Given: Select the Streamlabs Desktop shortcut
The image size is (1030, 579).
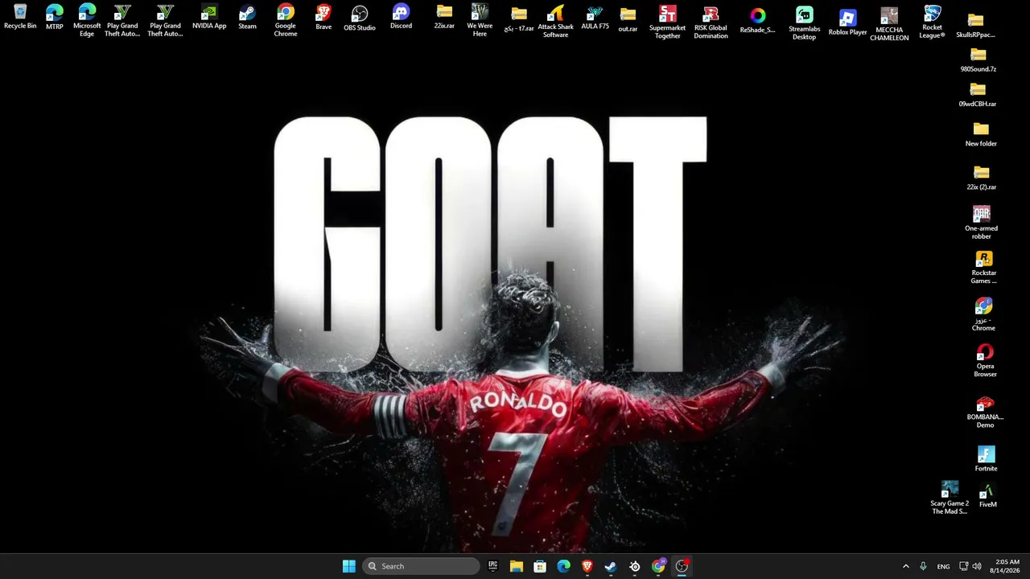Looking at the screenshot, I should (x=804, y=23).
